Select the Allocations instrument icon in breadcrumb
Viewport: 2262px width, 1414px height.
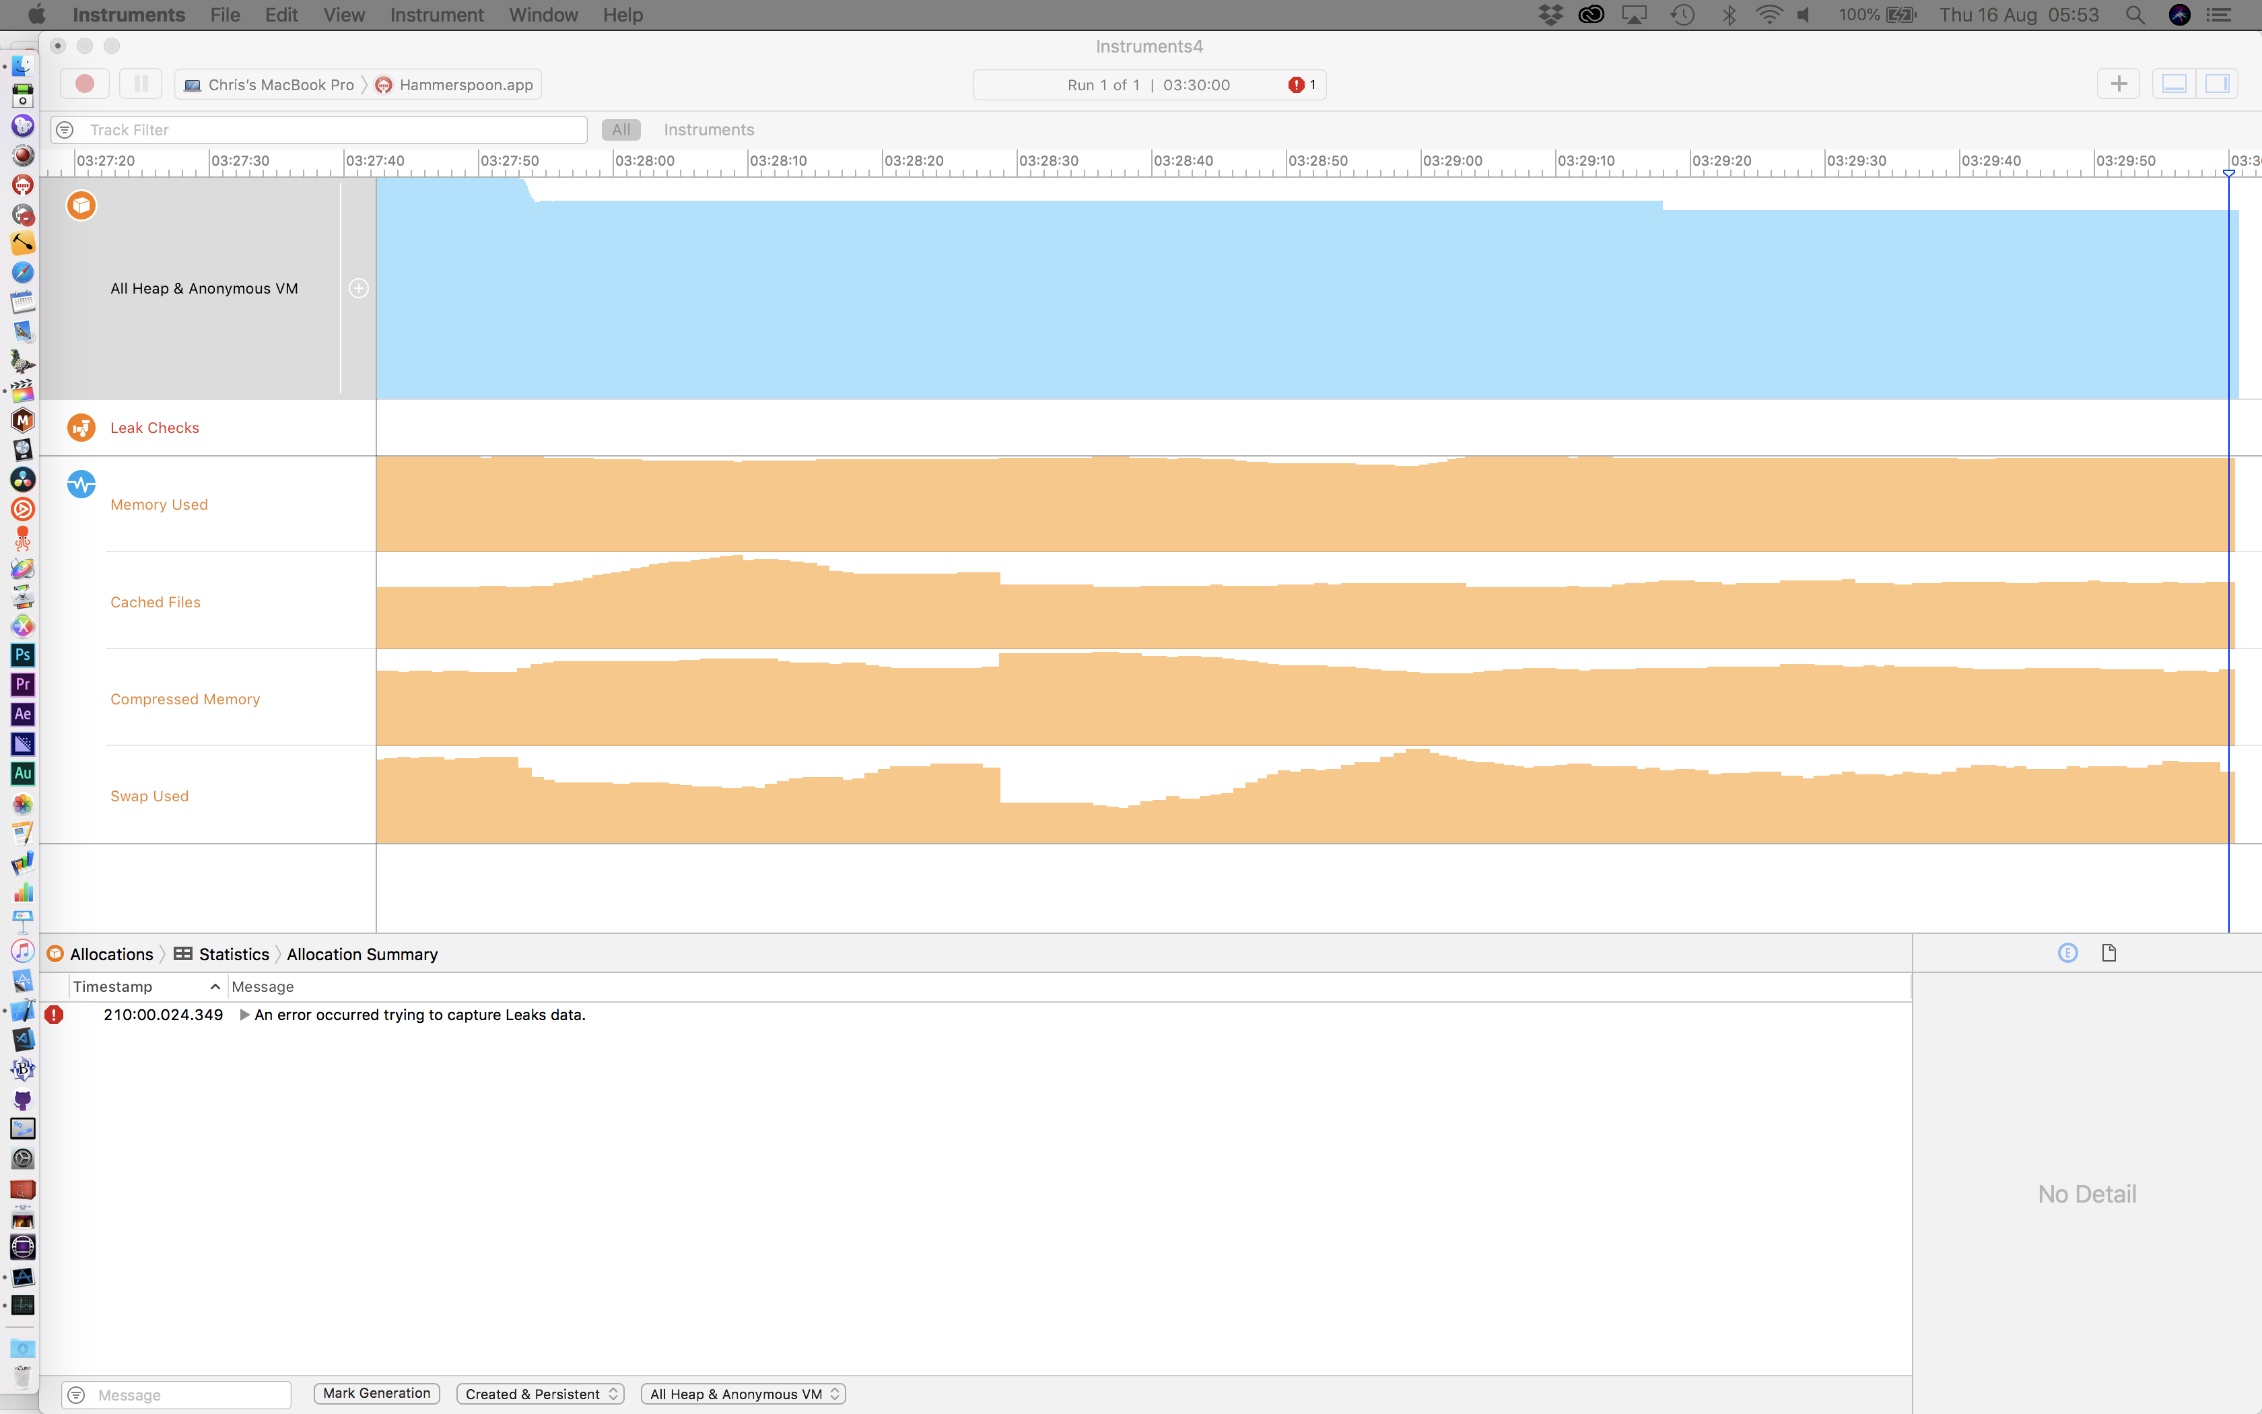click(55, 954)
